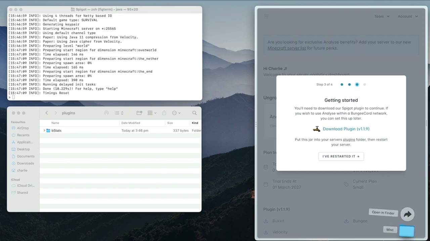Go forward in the Finder plugins window

pos(56,113)
